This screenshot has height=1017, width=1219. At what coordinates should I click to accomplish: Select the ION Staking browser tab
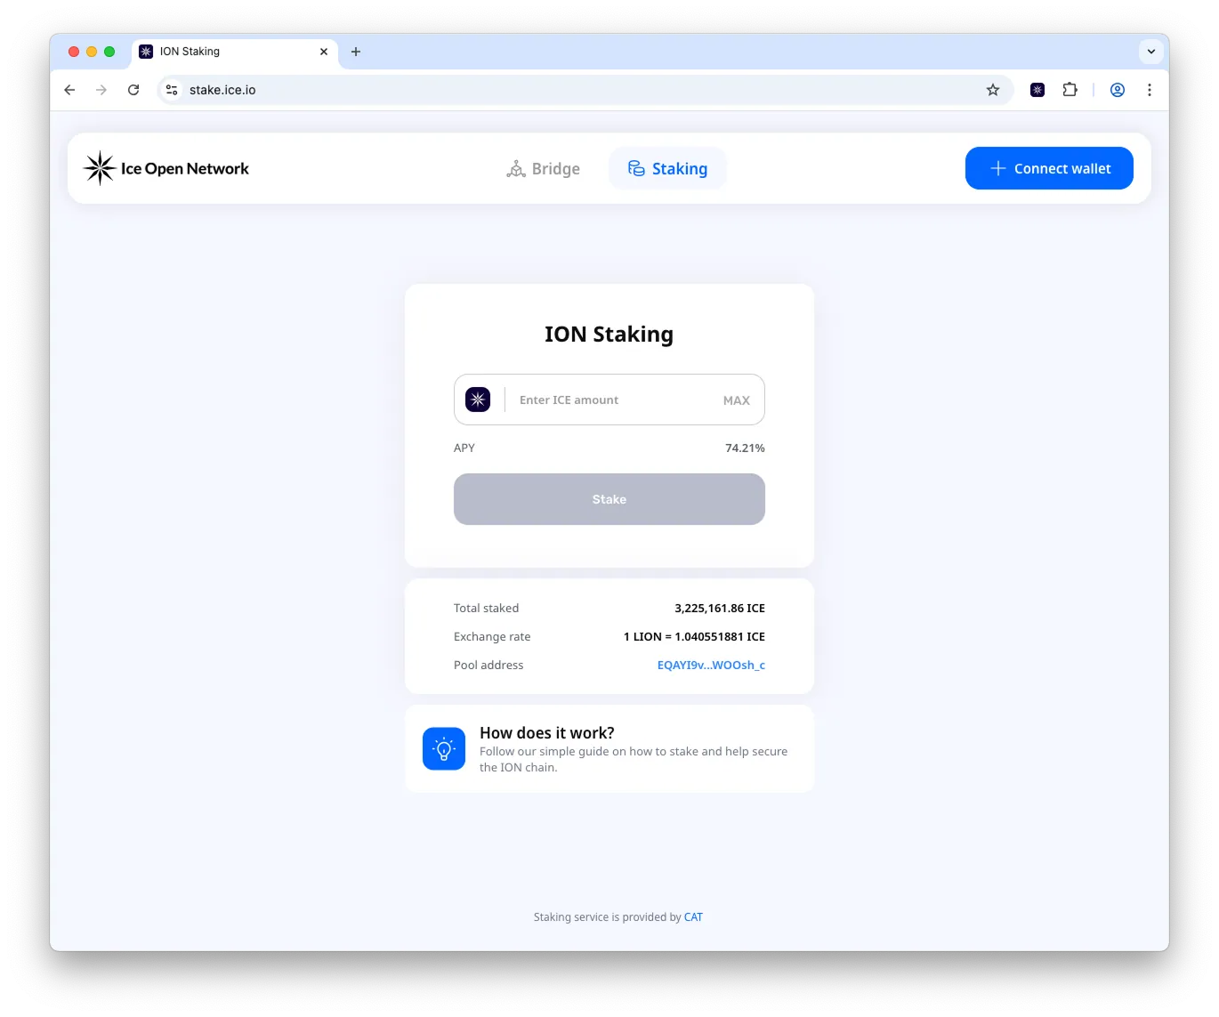pos(235,52)
